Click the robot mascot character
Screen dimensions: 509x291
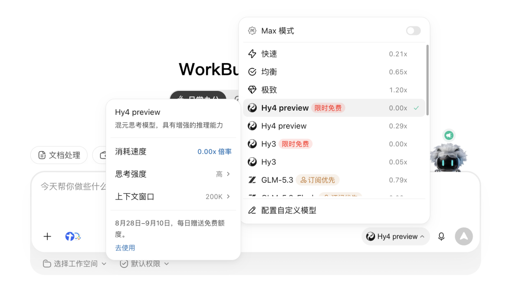(x=449, y=158)
